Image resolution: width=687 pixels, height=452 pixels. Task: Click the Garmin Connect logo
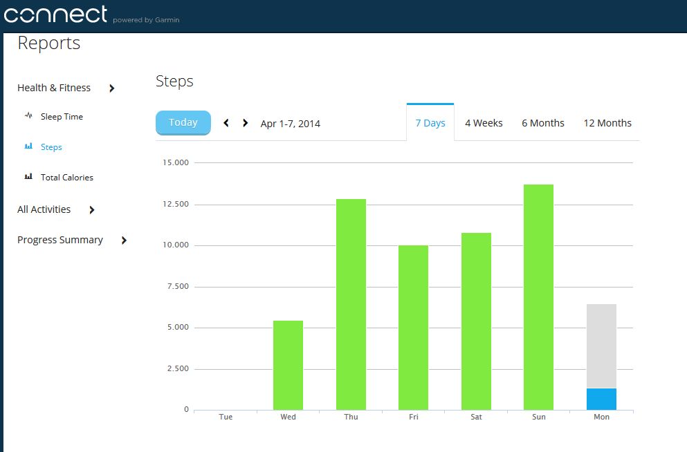(x=55, y=15)
